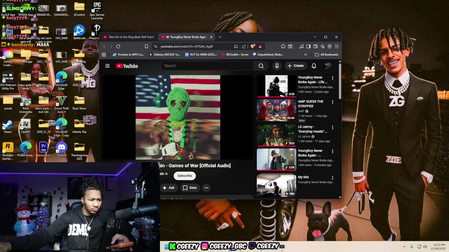This screenshot has height=252, width=449.
Task: Bookmark this page using the bookmark icon
Action: click(x=146, y=46)
